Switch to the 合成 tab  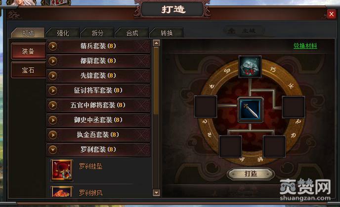click(132, 33)
